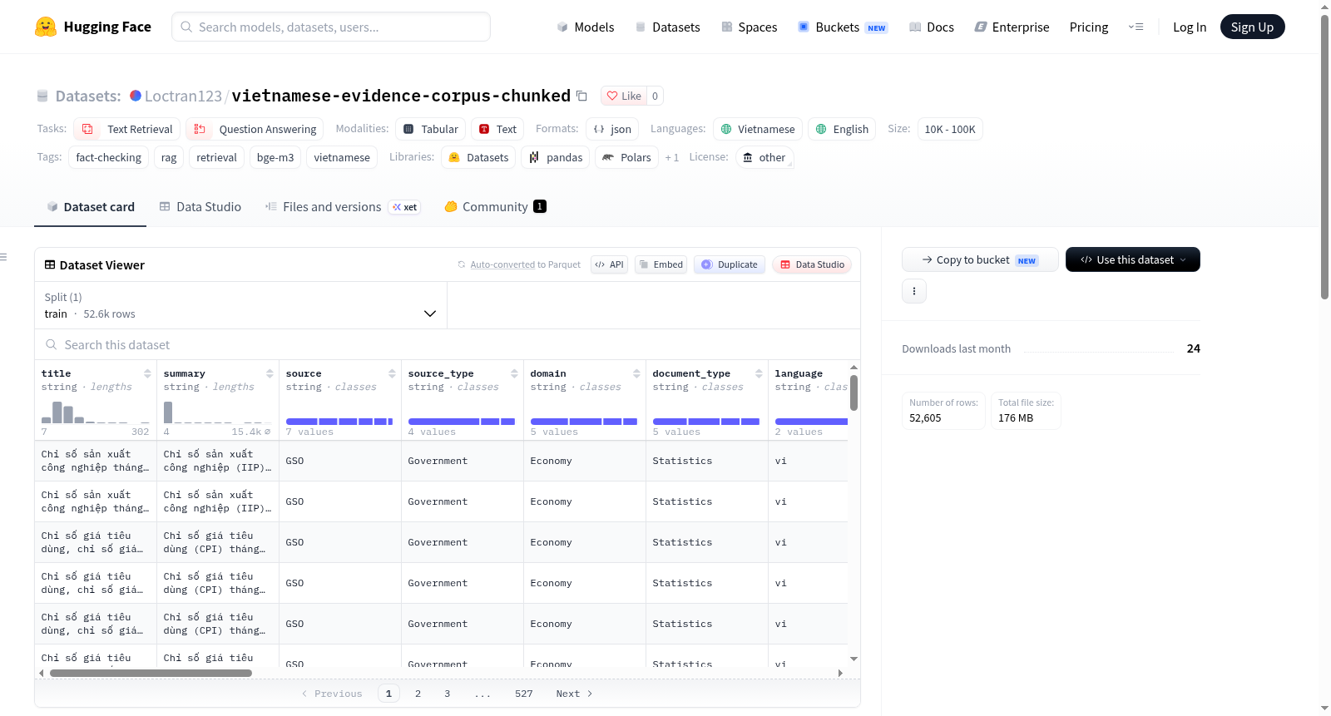
Task: Click the Hugging Face logo icon
Action: [x=46, y=27]
